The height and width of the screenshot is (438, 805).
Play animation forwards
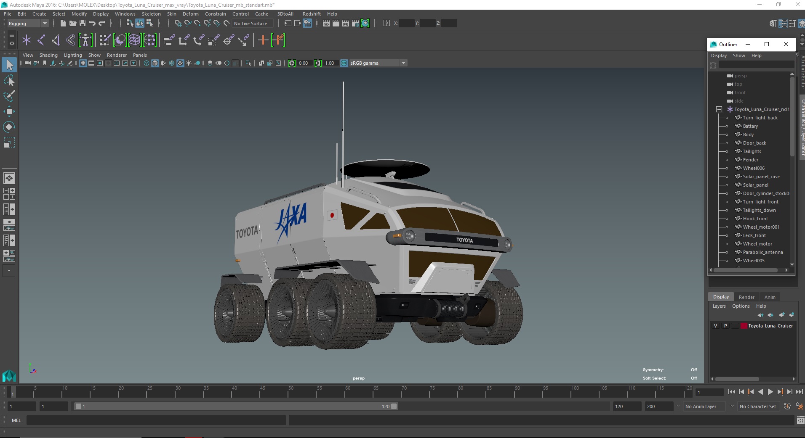click(770, 392)
